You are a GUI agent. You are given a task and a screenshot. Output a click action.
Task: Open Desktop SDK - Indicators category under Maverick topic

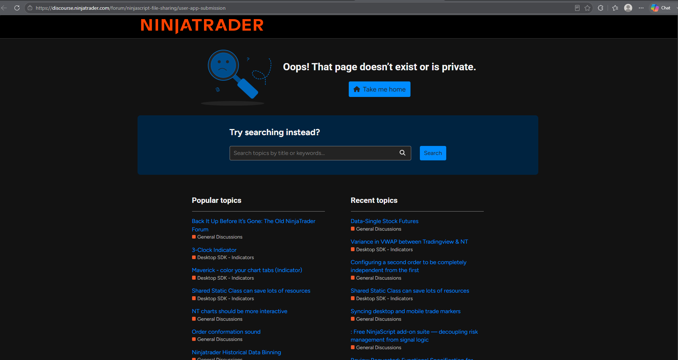point(223,278)
